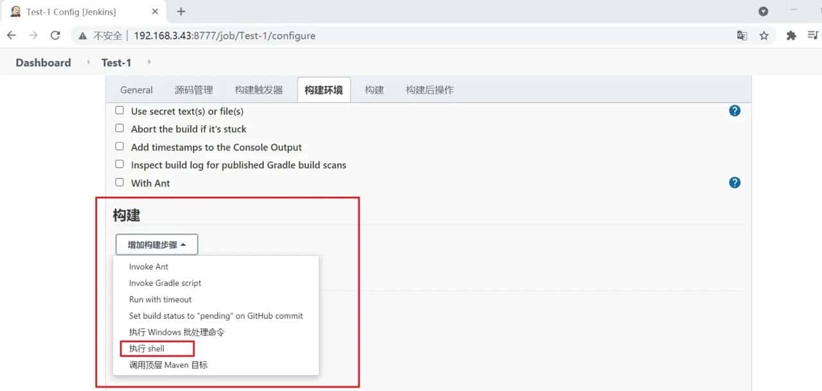Image resolution: width=822 pixels, height=391 pixels.
Task: Reload the Jenkins configure page
Action: pos(55,36)
